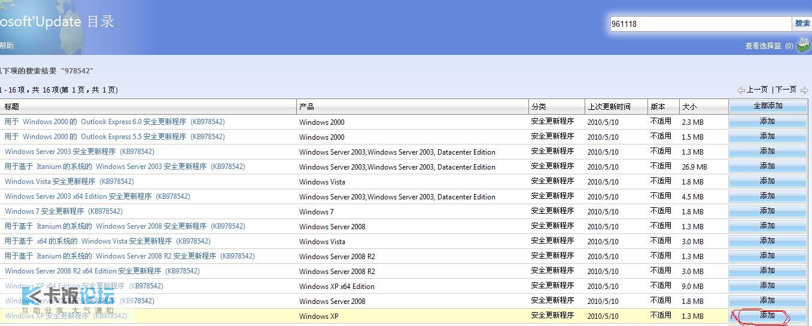Open Windows Server 2003 x64 Edition update link
The height and width of the screenshot is (326, 812).
tap(98, 196)
